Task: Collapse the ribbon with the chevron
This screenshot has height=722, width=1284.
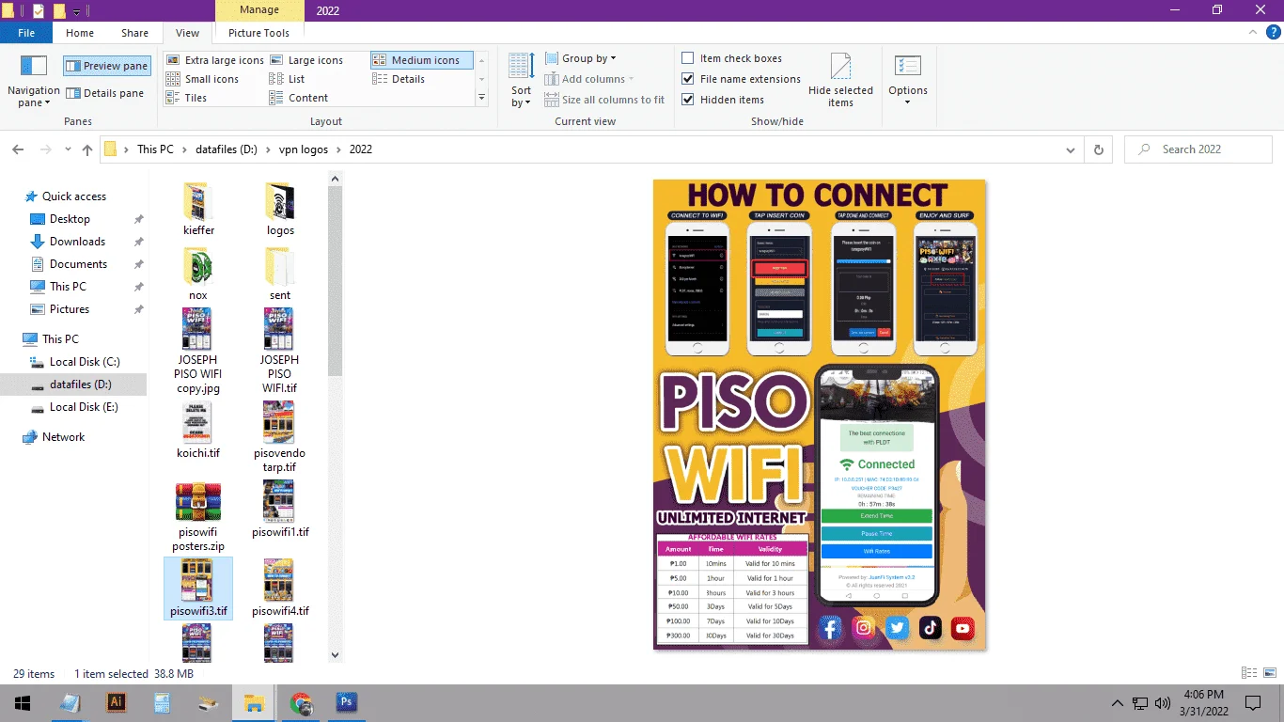Action: click(1252, 33)
